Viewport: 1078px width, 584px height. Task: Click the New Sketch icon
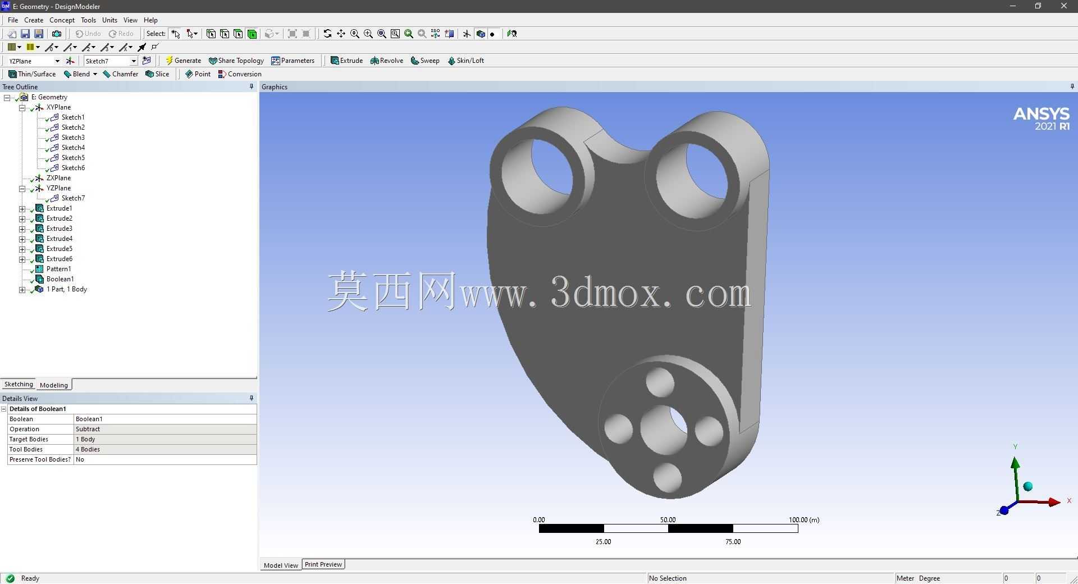(147, 61)
